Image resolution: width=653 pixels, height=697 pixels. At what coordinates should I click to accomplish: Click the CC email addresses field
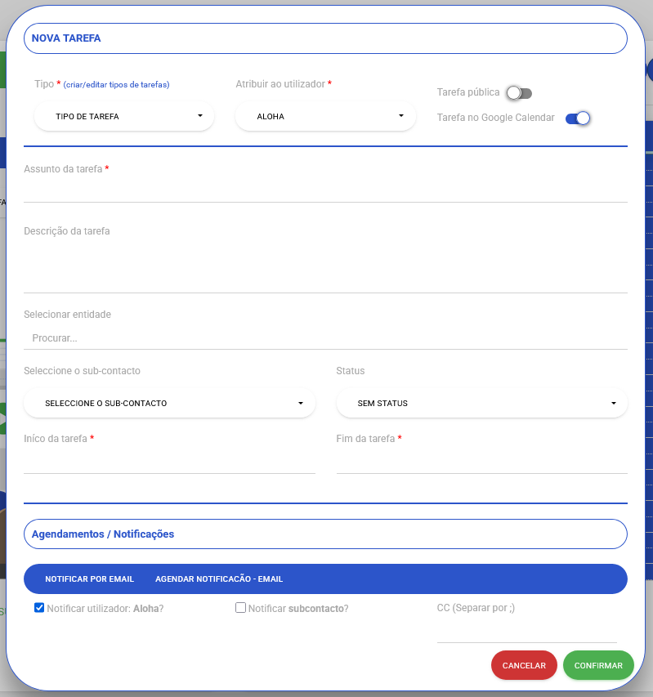[x=526, y=632]
